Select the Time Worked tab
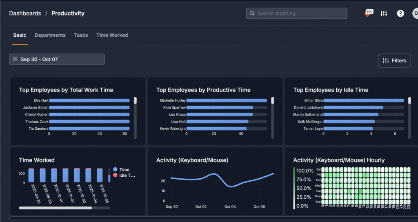 pos(112,35)
